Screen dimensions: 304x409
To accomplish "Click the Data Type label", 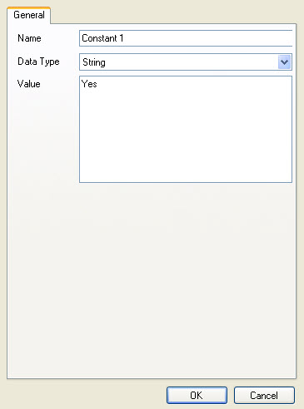I will tap(38, 62).
